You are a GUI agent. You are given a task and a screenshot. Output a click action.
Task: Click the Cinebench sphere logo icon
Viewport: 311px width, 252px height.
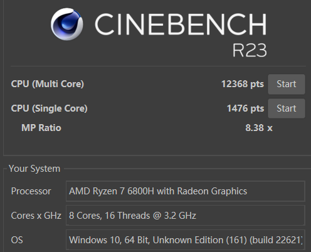click(67, 24)
